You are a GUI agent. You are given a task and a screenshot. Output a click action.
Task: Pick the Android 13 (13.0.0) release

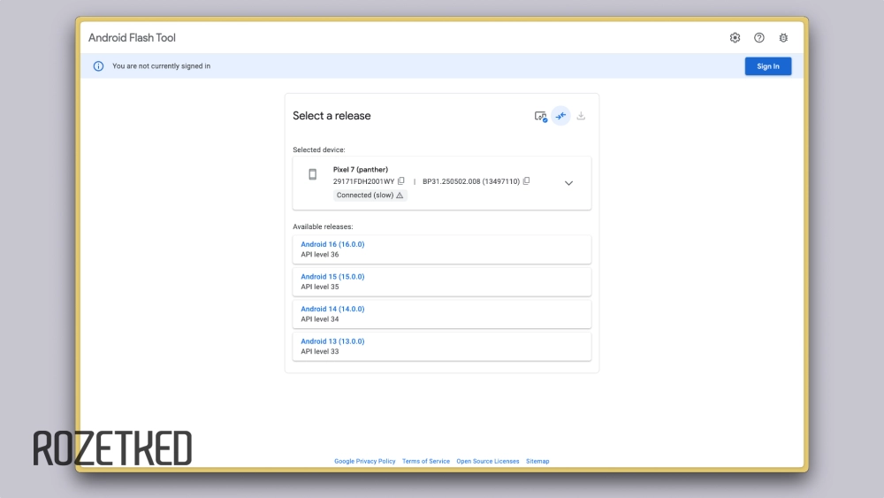point(332,341)
